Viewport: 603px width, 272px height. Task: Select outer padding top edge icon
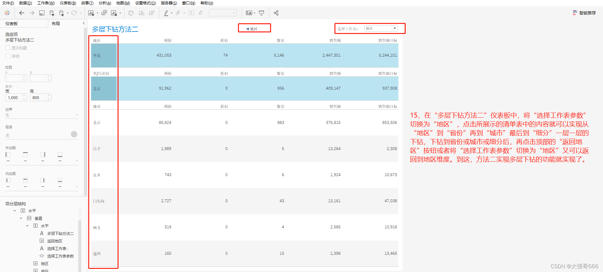(26, 154)
